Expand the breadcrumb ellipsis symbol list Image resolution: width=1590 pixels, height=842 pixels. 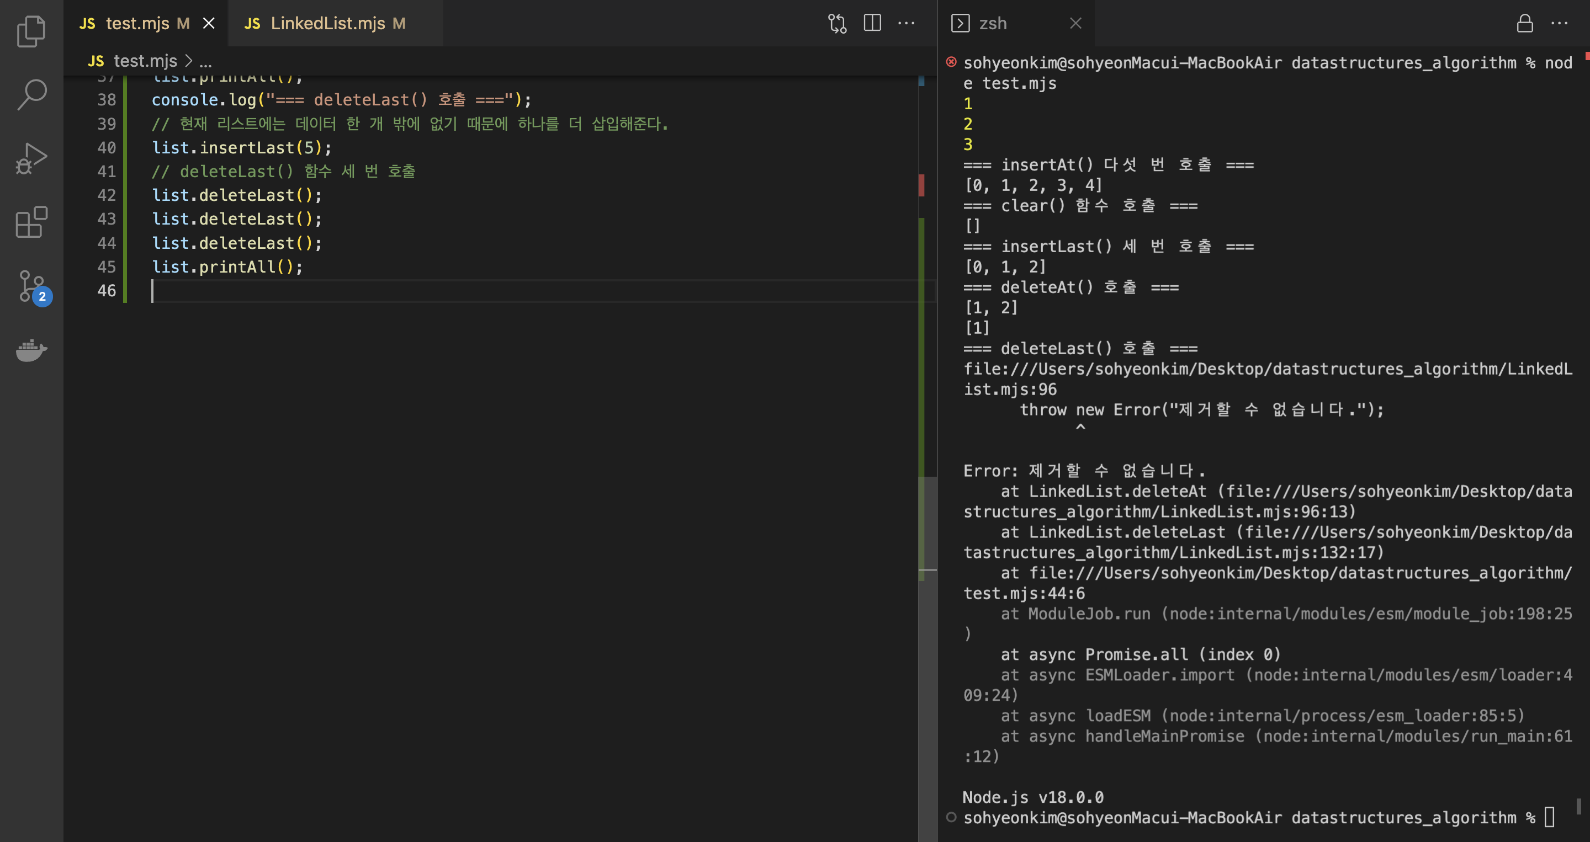point(205,61)
